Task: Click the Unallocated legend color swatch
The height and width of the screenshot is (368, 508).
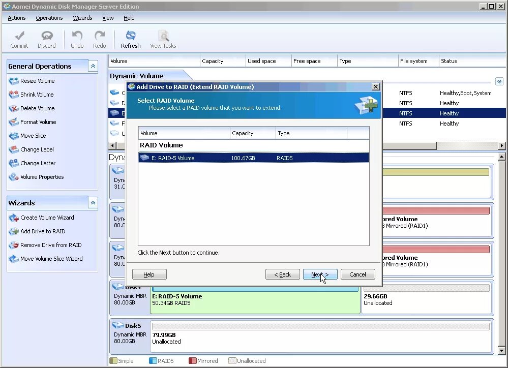Action: [x=232, y=360]
